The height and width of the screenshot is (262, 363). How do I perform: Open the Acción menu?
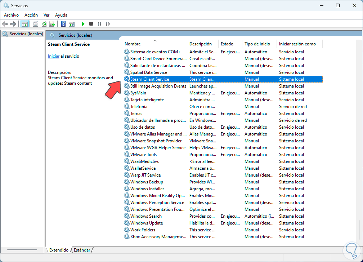(31, 15)
